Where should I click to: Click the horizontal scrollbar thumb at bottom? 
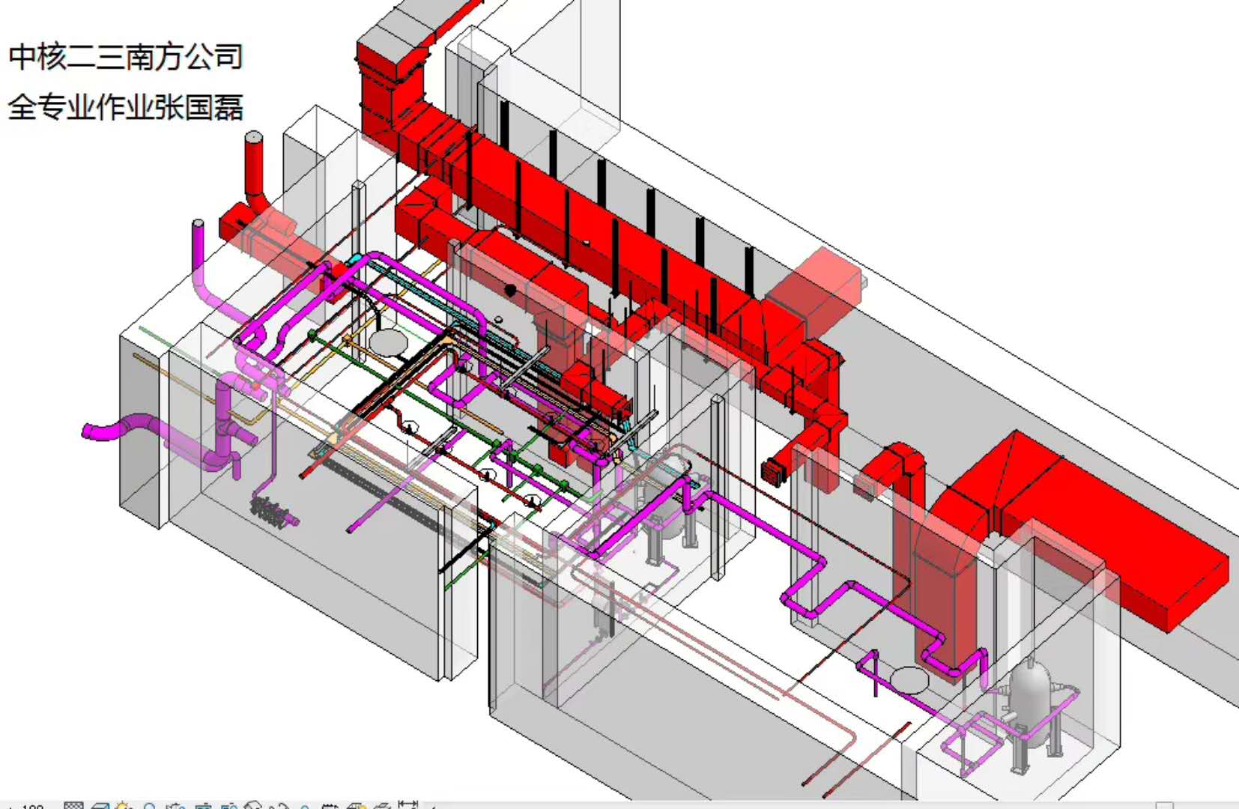[x=1163, y=806]
